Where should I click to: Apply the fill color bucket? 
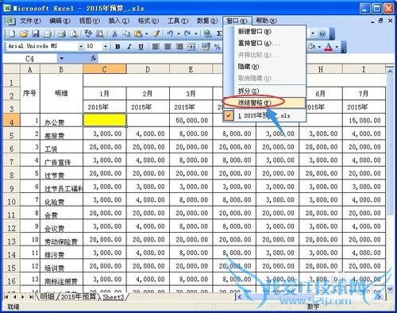311,47
